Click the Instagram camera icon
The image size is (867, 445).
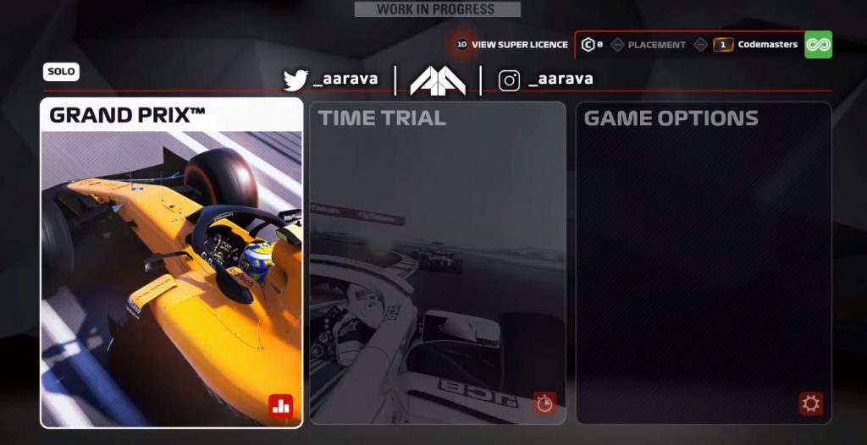(x=509, y=80)
